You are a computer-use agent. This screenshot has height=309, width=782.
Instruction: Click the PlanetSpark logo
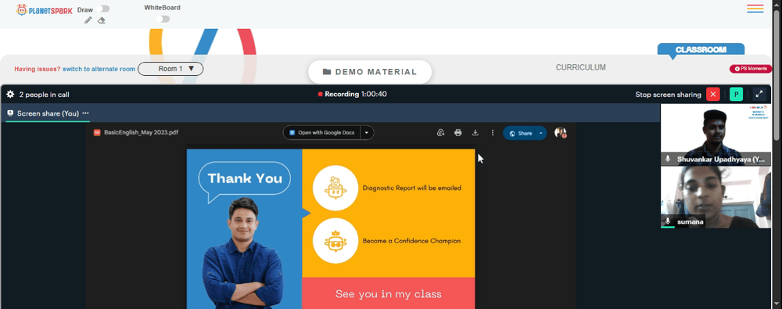45,9
